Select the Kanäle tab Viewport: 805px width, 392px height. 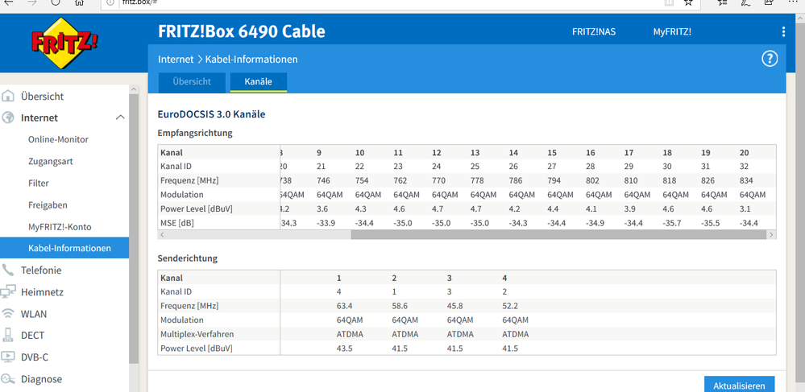[x=258, y=82]
